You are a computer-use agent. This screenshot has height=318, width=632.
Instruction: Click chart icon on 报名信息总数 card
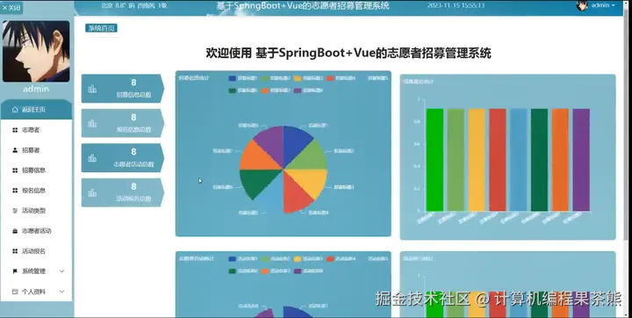click(92, 124)
